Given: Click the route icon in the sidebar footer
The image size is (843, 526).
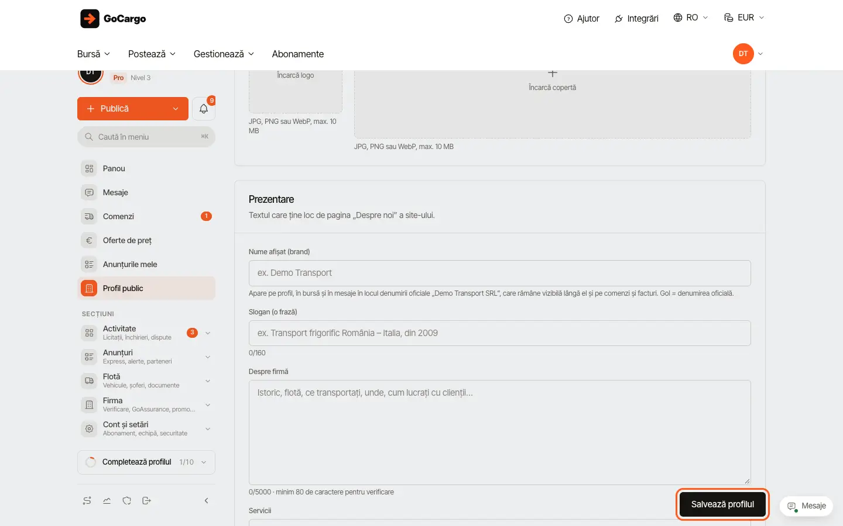Looking at the screenshot, I should pos(87,501).
